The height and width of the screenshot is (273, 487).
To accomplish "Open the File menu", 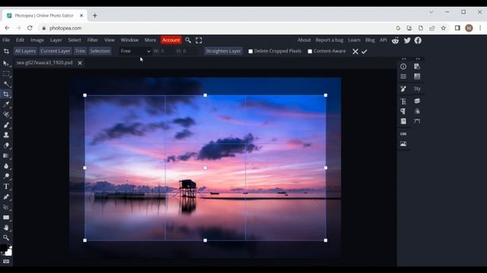I will pyautogui.click(x=6, y=40).
